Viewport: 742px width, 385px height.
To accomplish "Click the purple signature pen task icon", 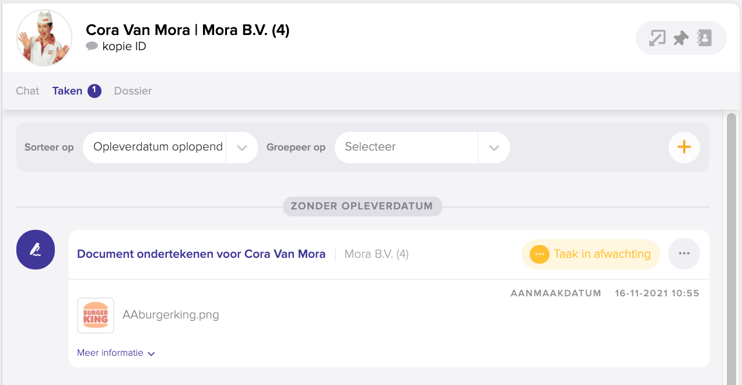I will [36, 250].
